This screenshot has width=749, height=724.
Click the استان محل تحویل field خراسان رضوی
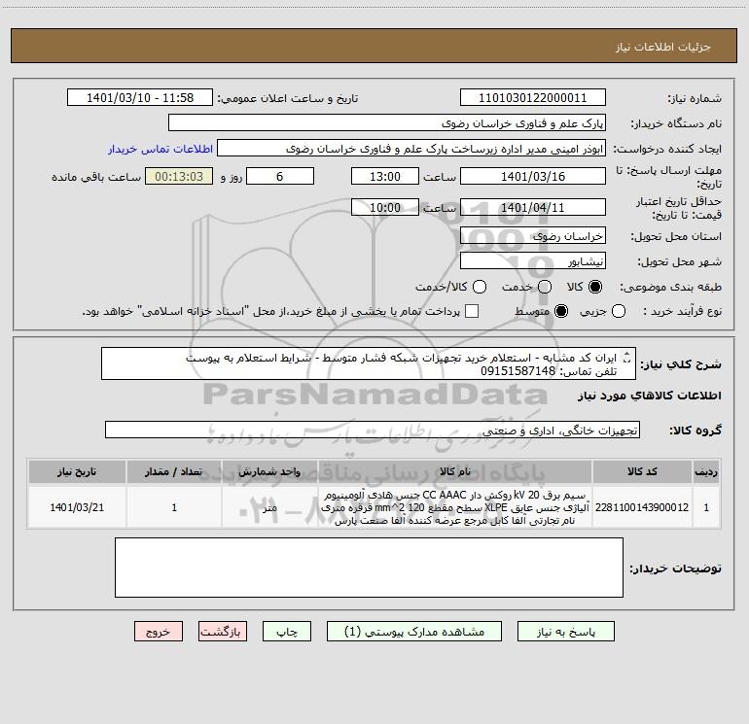click(x=533, y=236)
